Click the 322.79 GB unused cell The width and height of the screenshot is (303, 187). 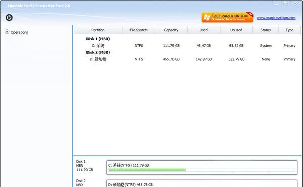(x=236, y=59)
